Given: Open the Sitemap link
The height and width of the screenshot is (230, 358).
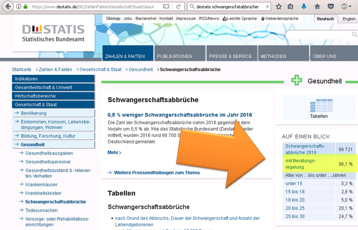Looking at the screenshot, I should (x=113, y=19).
